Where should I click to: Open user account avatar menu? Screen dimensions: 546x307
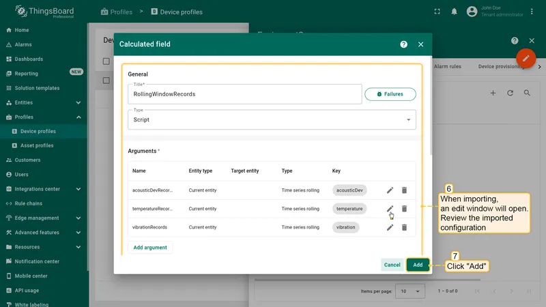[x=472, y=12]
